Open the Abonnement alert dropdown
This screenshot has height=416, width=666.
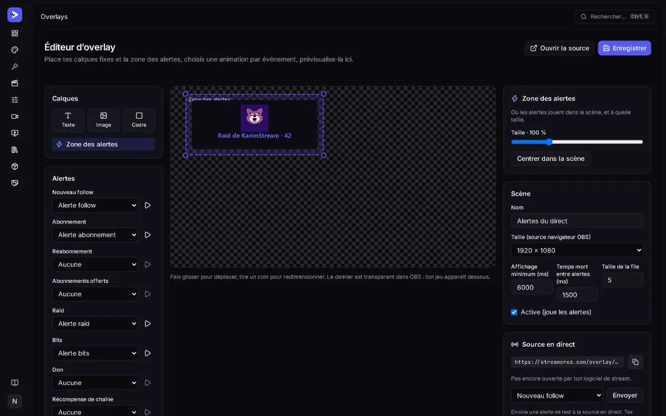click(95, 235)
